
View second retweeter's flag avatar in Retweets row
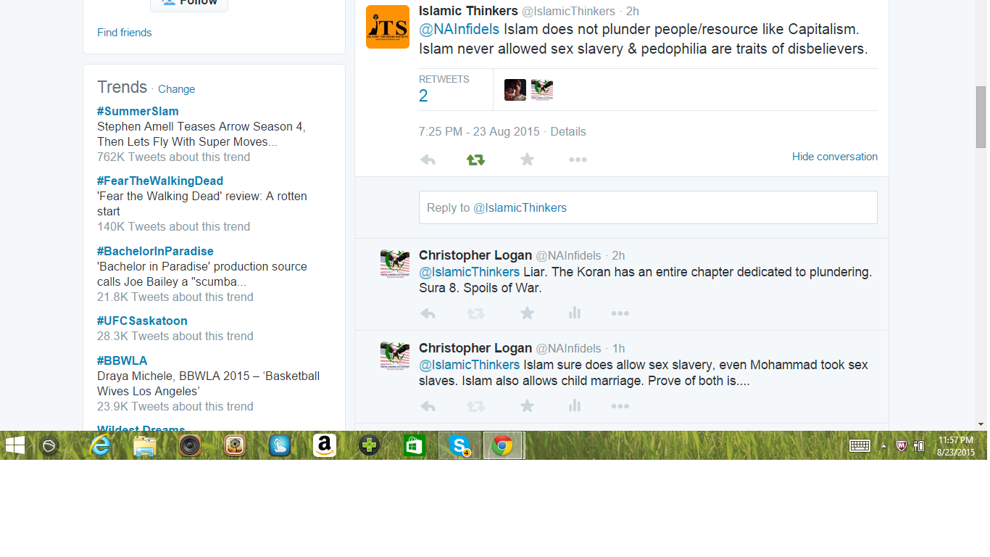click(542, 90)
